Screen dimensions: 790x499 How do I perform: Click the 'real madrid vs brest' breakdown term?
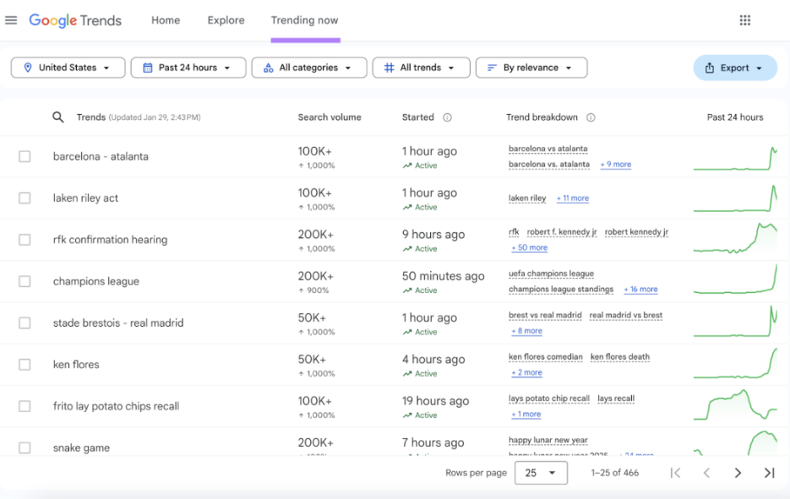tap(626, 315)
